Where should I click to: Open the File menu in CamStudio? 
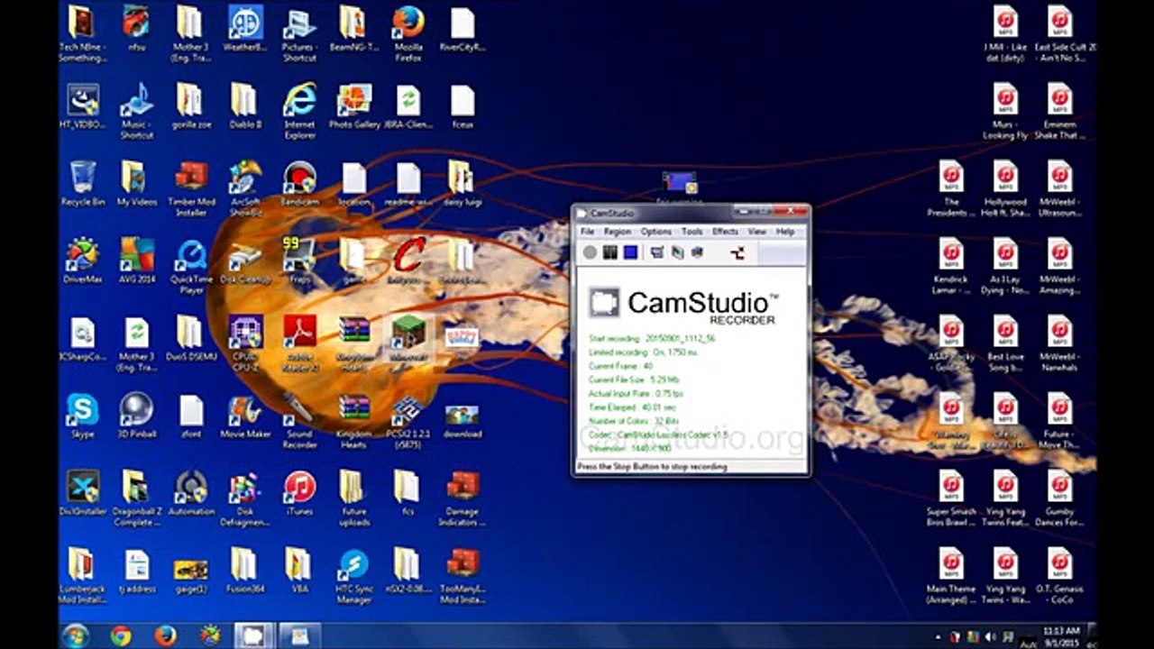(587, 232)
